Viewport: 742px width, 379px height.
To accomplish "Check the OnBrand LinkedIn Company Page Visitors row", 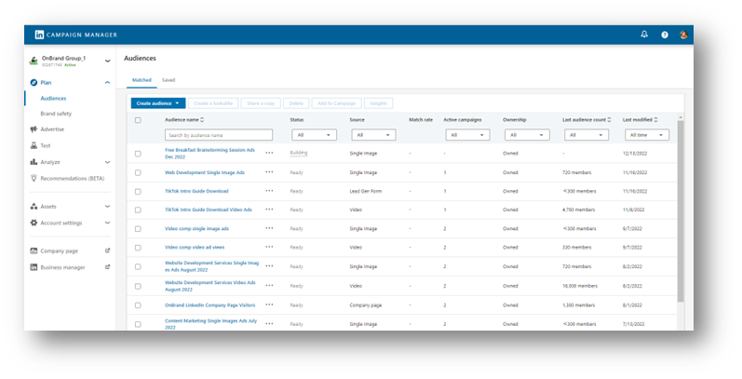I will tap(138, 305).
